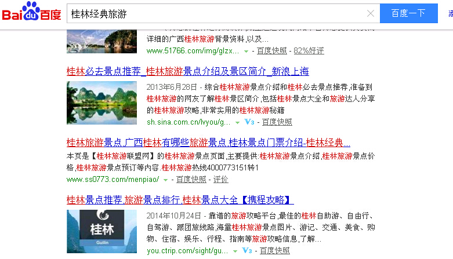
Task: Expand dropdown arrow next to 51766.com URL
Action: pyautogui.click(x=246, y=52)
